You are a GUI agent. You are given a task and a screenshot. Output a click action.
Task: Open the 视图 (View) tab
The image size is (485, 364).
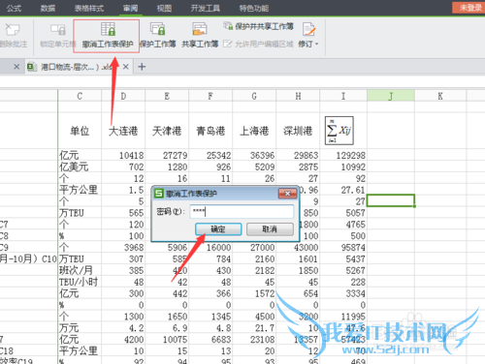click(164, 8)
